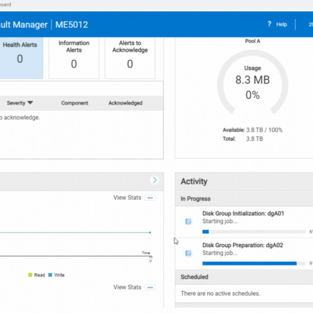The width and height of the screenshot is (313, 313).
Task: Click 'There are no active schedules.' message
Action: [220, 293]
